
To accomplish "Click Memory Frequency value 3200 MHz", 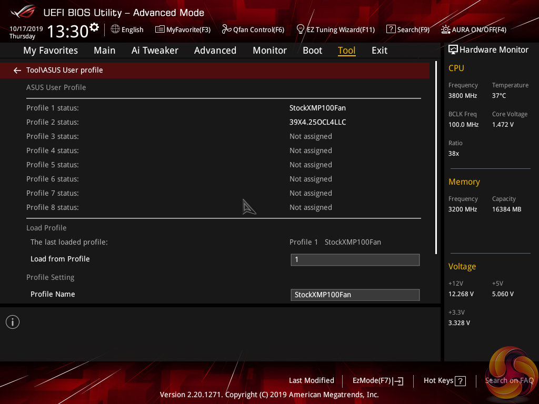I will [462, 209].
